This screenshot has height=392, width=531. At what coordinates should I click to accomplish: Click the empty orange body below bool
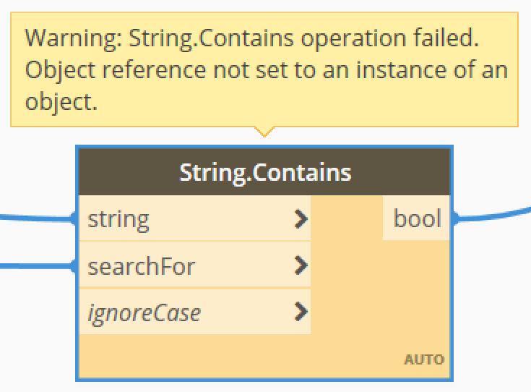pos(381,289)
